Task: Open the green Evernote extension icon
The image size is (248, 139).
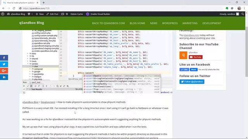Action: tap(227, 8)
